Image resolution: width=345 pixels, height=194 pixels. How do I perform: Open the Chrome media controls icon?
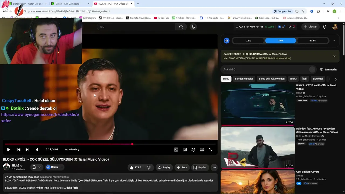pos(328,11)
